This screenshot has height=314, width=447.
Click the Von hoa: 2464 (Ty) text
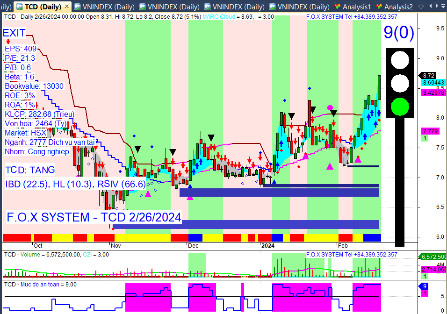pos(36,124)
